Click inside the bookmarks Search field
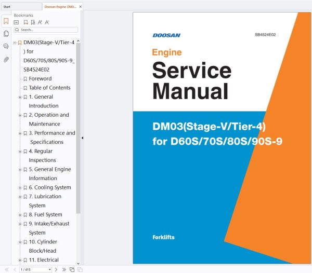This screenshot has width=312, height=273. point(46,30)
